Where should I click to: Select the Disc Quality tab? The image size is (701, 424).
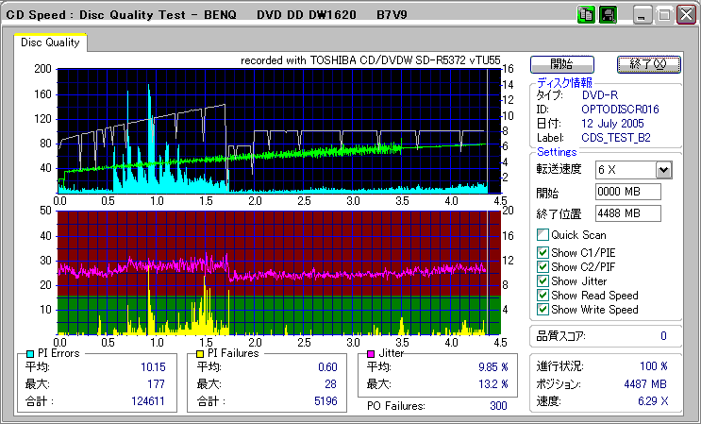coord(50,42)
